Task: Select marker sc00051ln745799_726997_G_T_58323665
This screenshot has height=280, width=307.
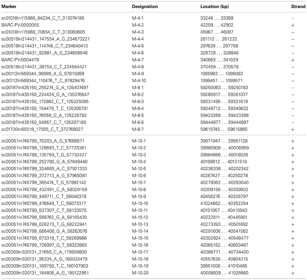Action: click(x=44, y=245)
